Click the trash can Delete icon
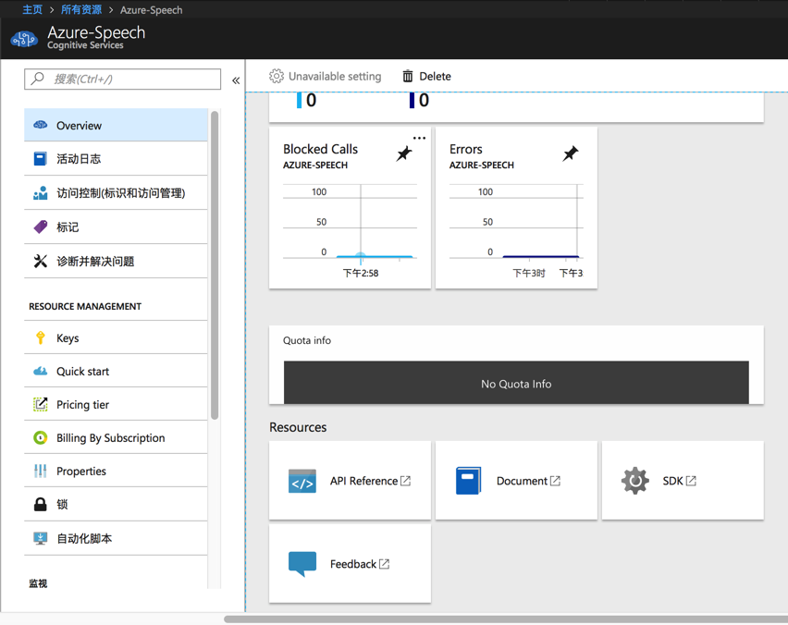 (408, 76)
